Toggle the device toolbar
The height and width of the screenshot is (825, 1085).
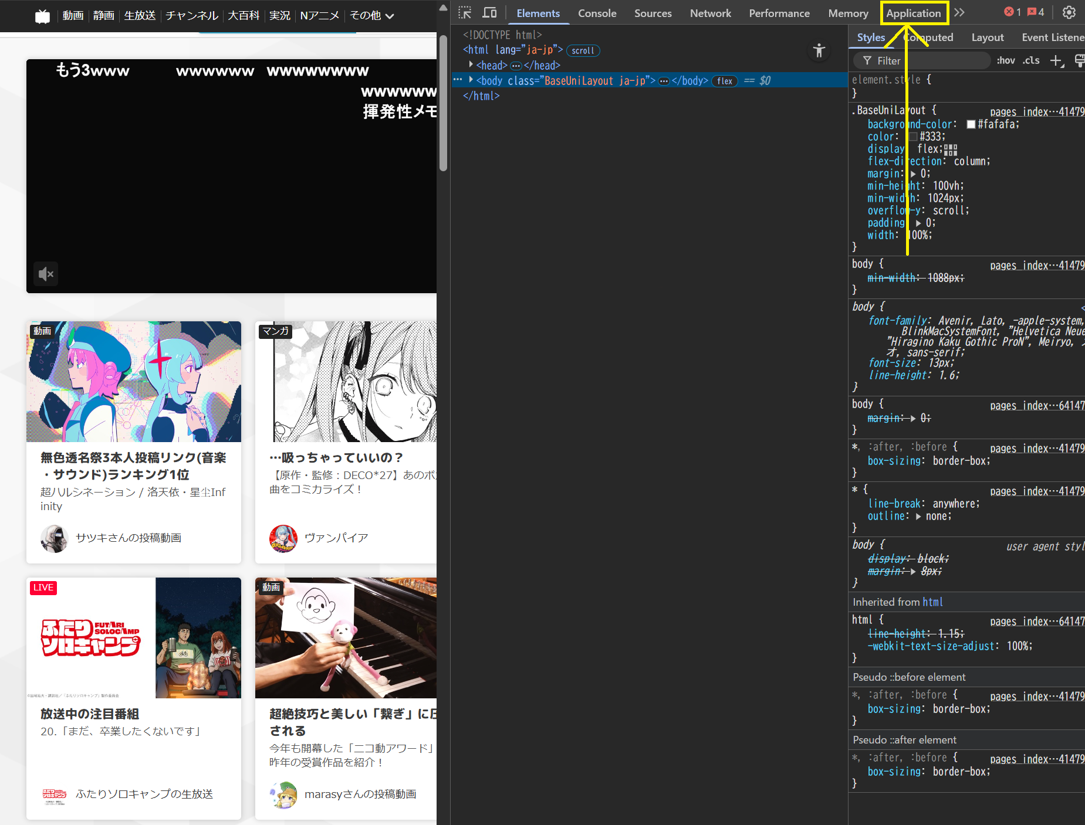(x=490, y=12)
